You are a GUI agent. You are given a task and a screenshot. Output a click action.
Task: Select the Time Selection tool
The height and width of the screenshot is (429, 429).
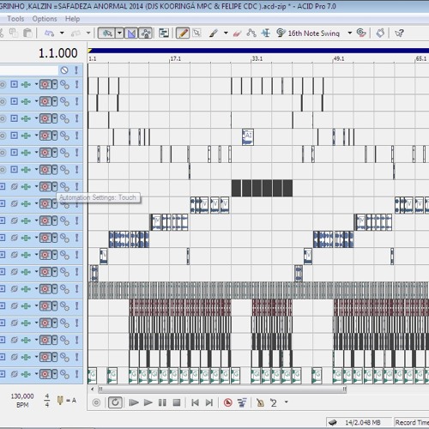[266, 33]
